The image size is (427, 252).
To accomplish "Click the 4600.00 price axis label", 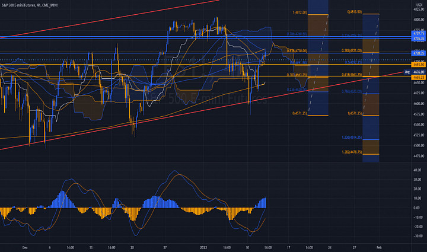I will pos(419,104).
